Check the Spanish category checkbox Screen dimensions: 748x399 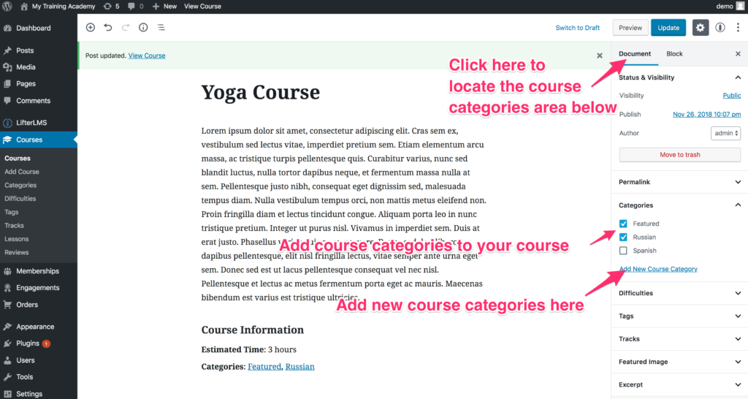623,251
